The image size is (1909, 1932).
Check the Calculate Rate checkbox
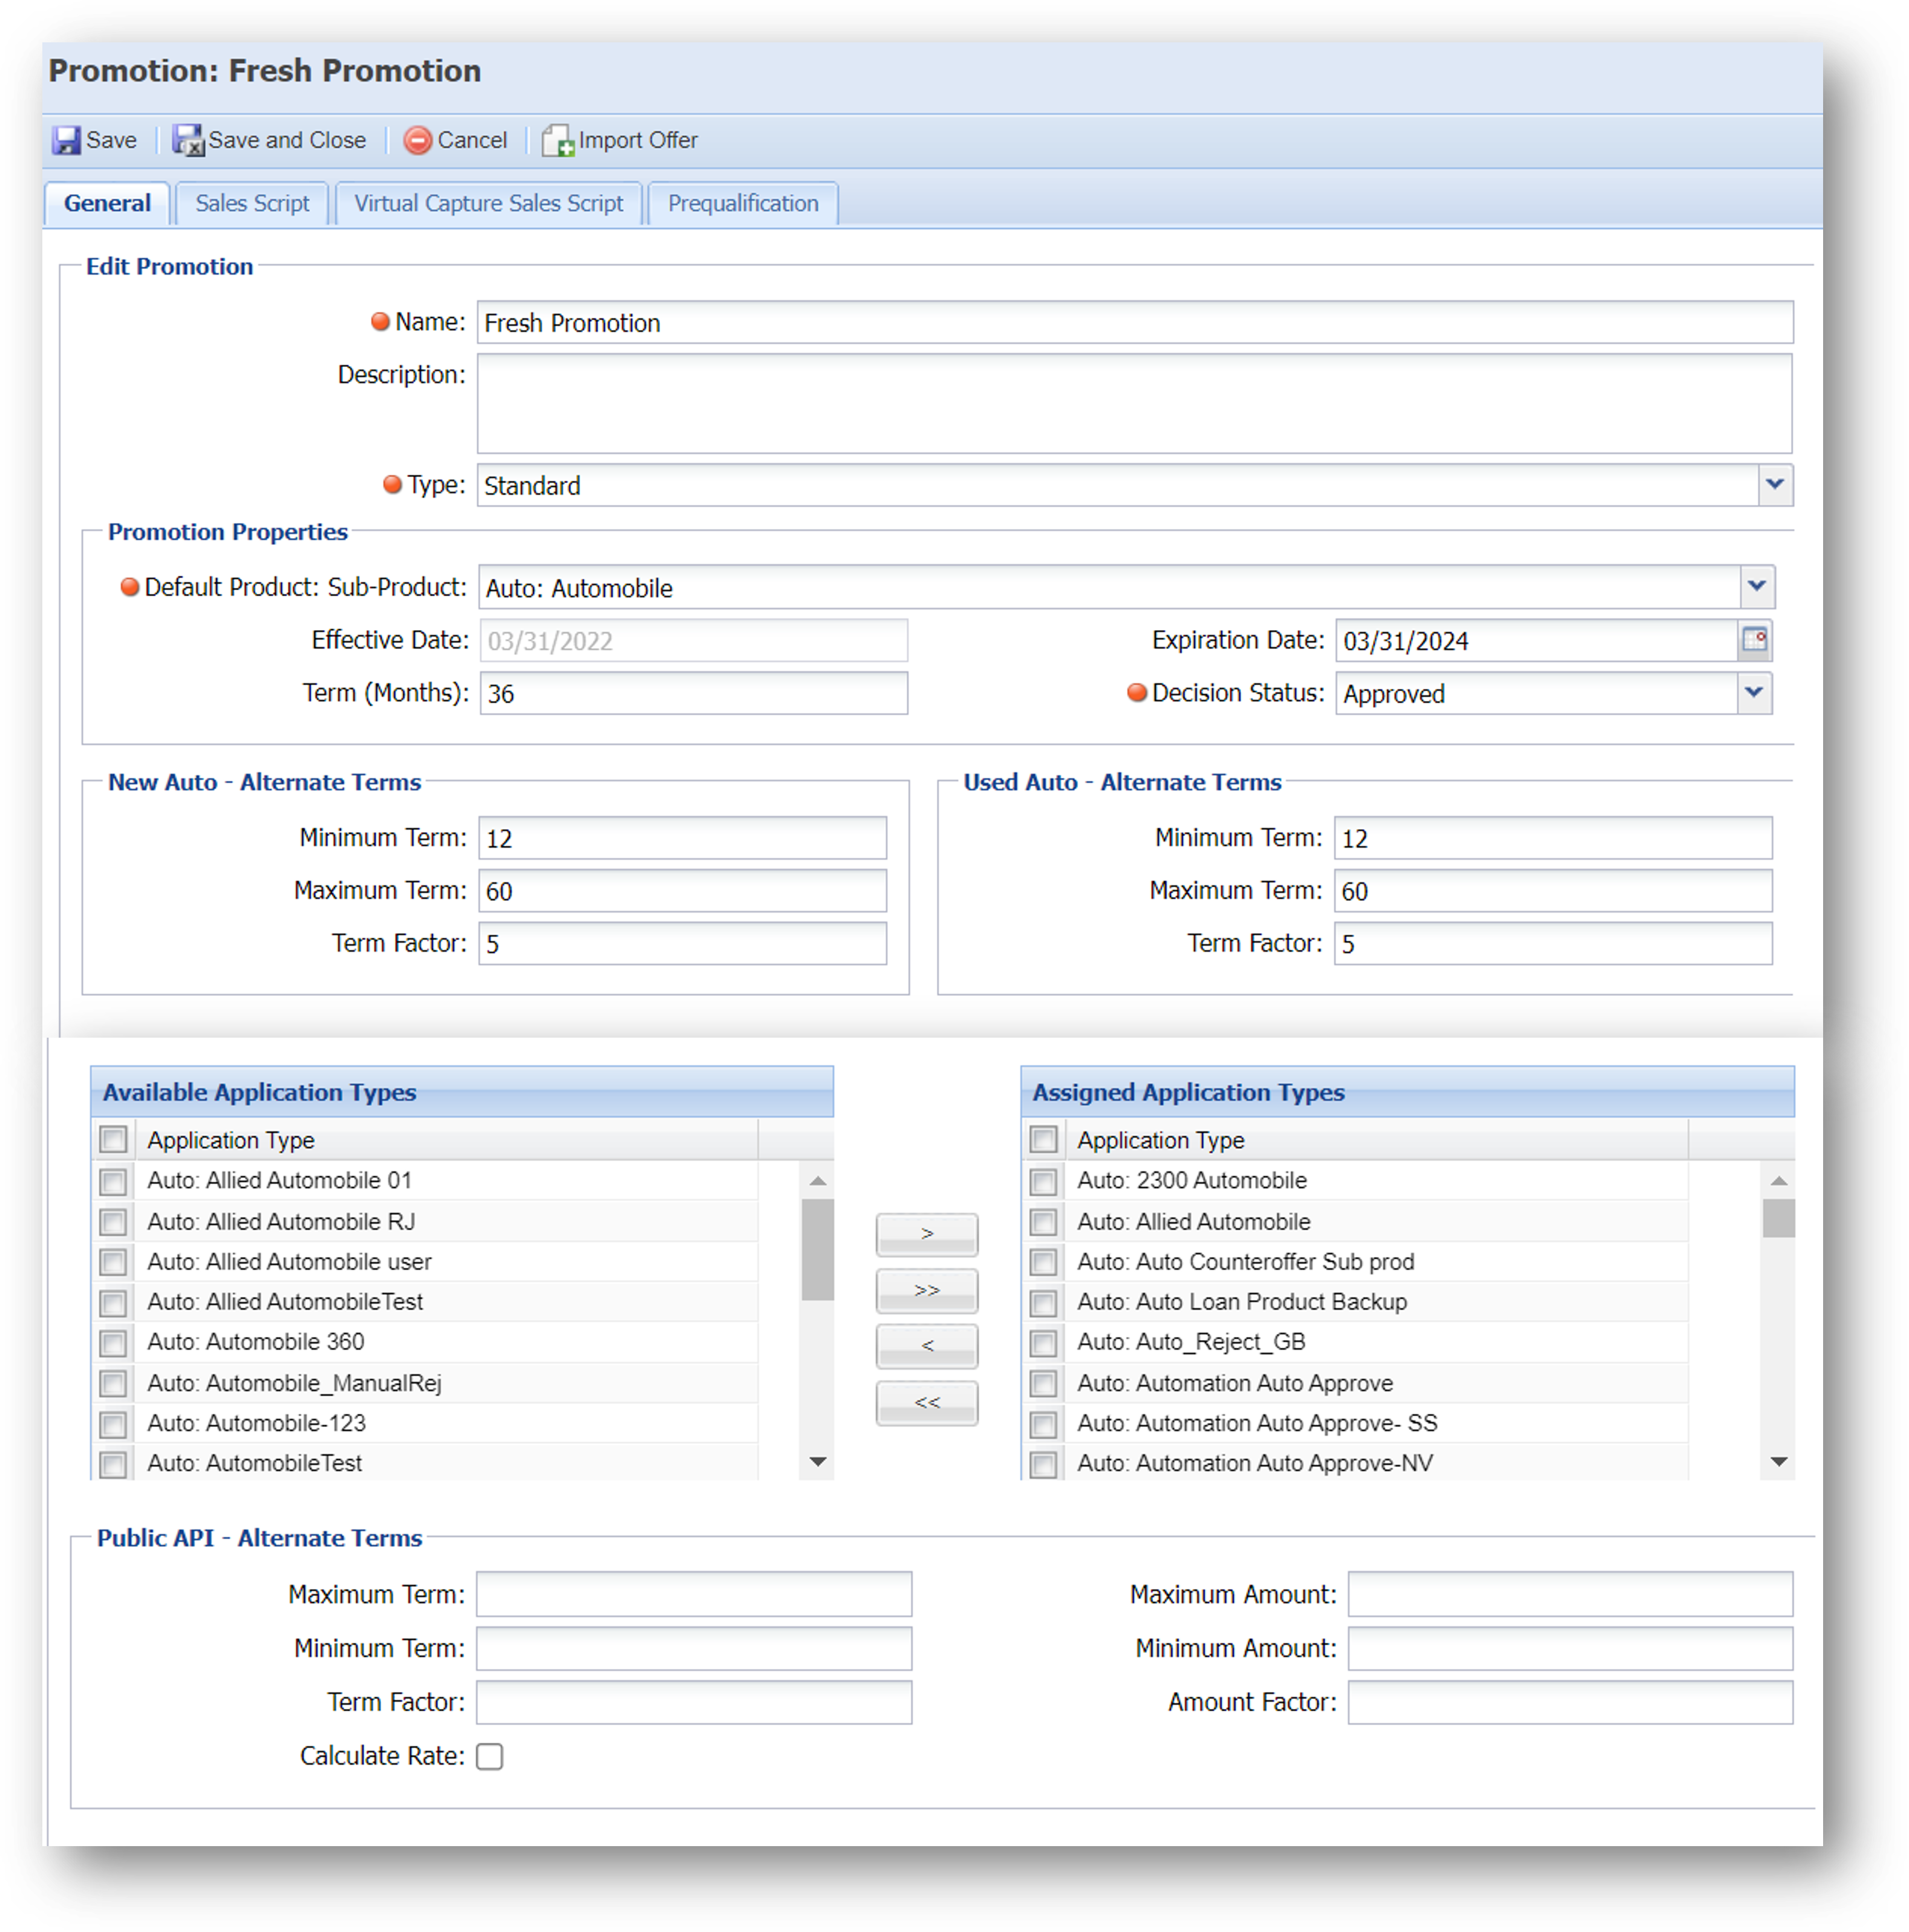[489, 1756]
